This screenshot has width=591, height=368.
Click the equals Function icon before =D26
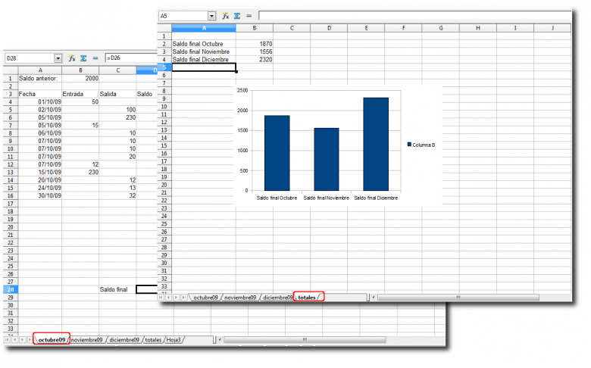tap(95, 58)
